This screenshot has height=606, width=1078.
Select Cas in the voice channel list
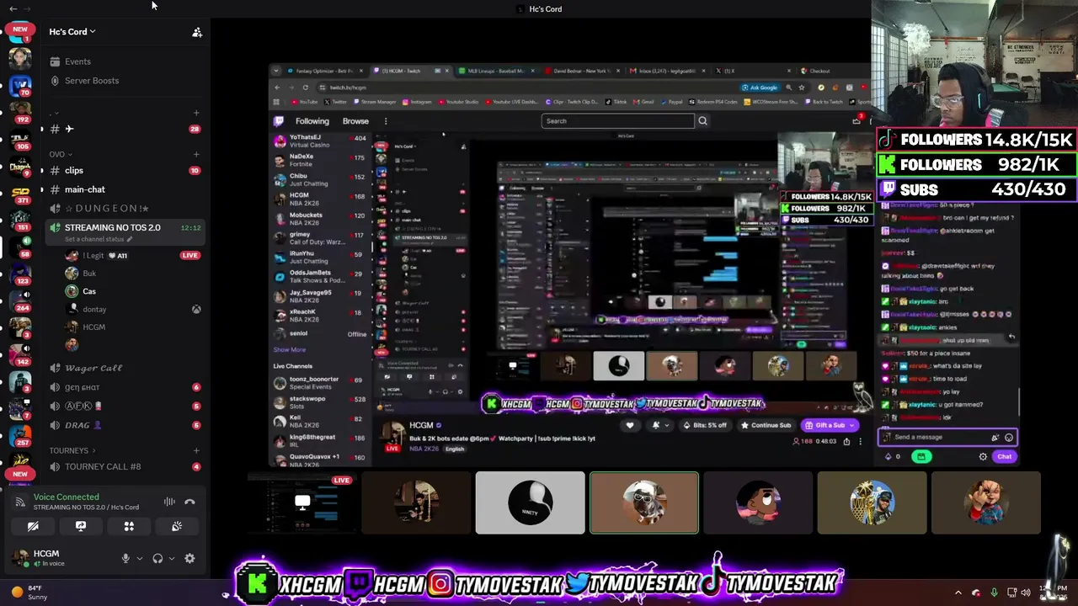[89, 291]
